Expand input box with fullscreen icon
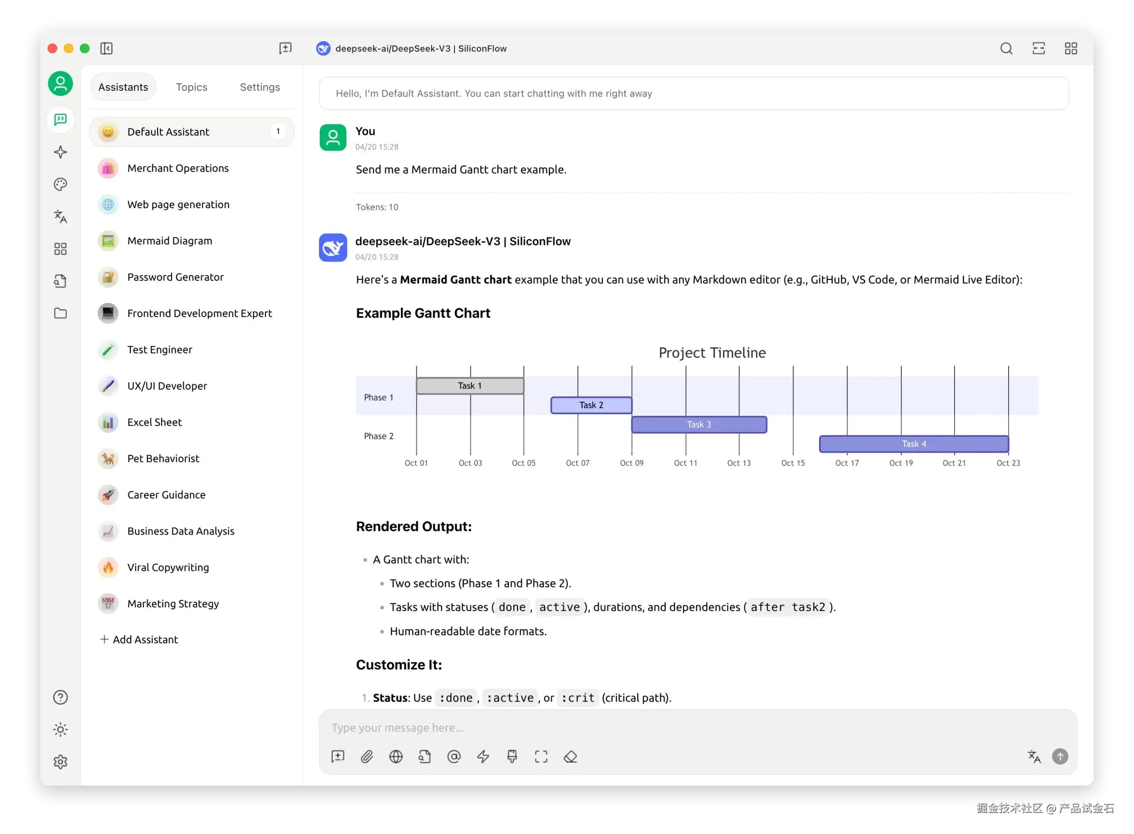Image resolution: width=1134 pixels, height=834 pixels. point(541,756)
